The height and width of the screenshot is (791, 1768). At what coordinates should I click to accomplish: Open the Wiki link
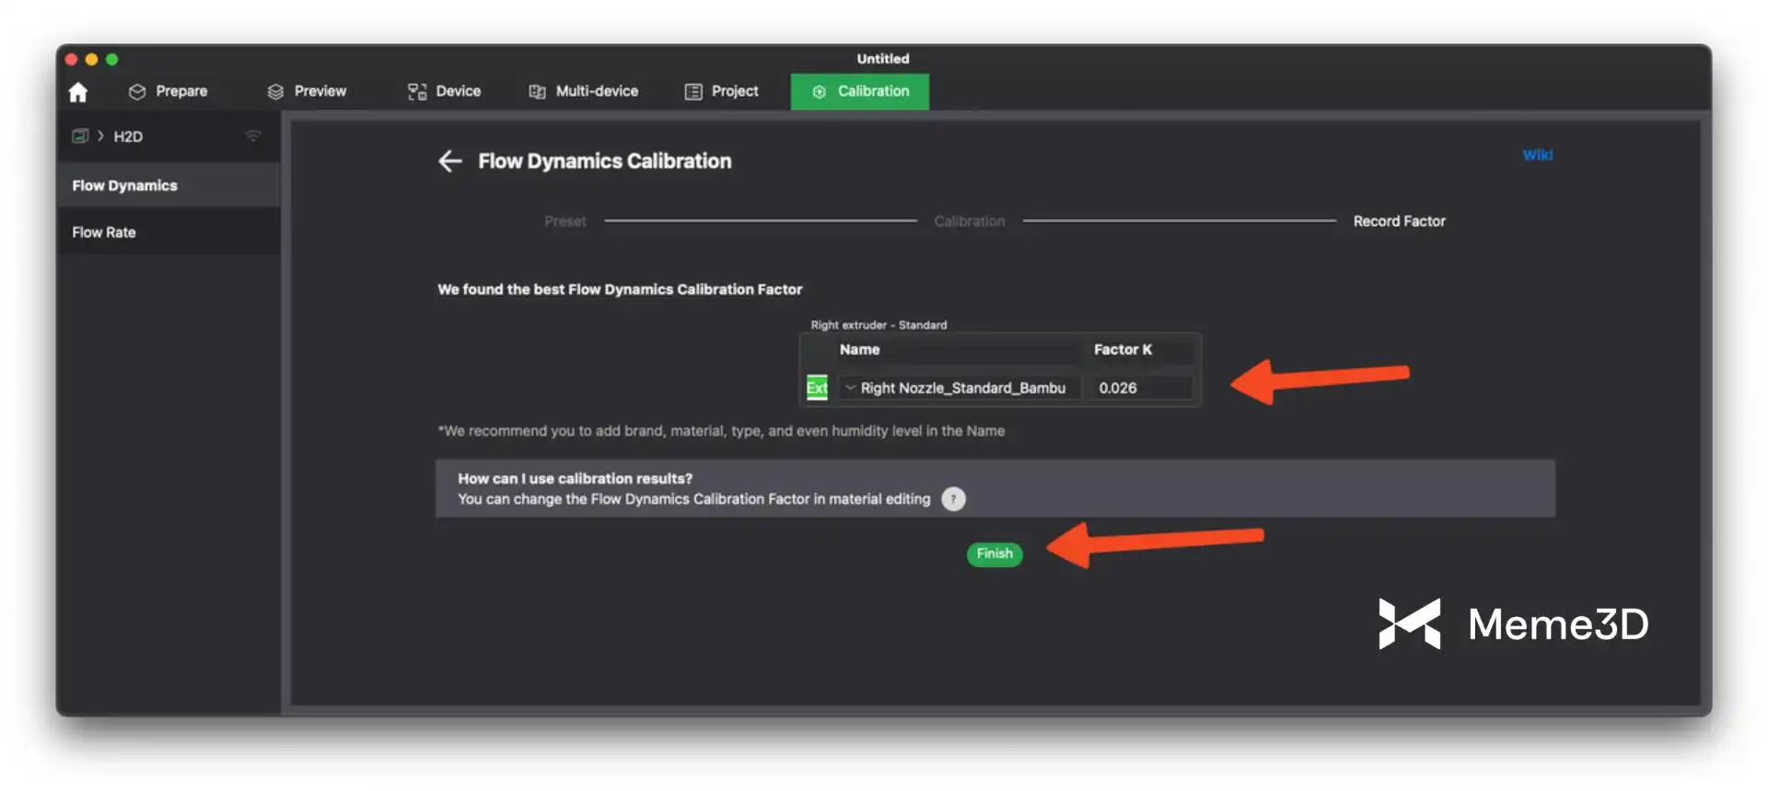click(x=1537, y=155)
